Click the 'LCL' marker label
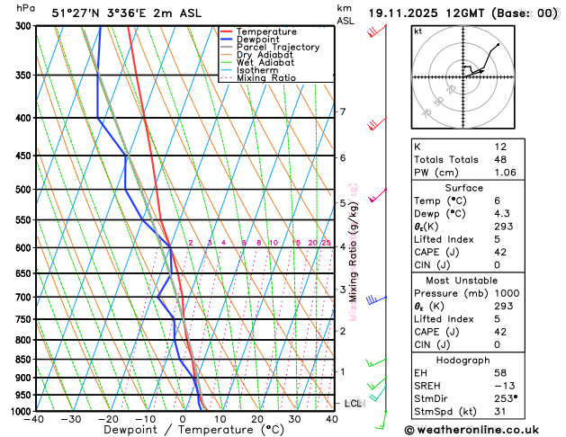This screenshot has width=566, height=437. click(354, 404)
